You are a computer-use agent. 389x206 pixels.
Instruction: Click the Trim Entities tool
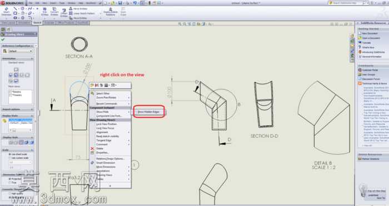point(45,12)
